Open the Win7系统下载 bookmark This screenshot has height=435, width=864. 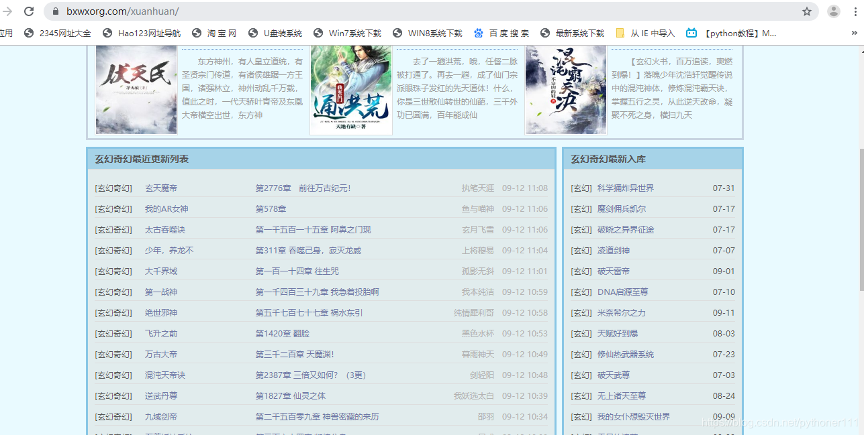pyautogui.click(x=347, y=33)
